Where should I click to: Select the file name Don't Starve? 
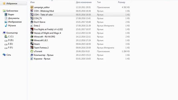(39, 22)
